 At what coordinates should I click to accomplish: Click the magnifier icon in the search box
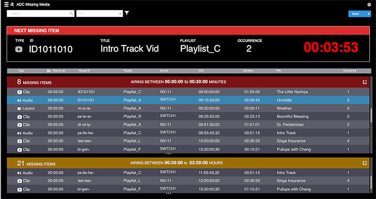(71, 14)
